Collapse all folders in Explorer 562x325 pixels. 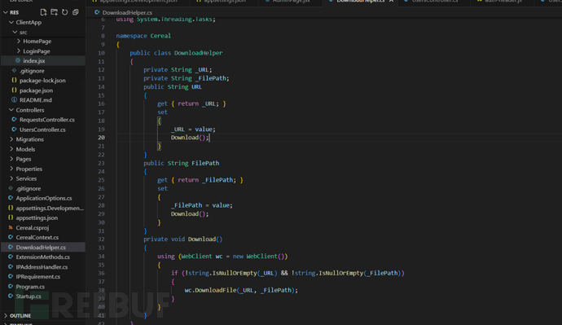pyautogui.click(x=75, y=12)
